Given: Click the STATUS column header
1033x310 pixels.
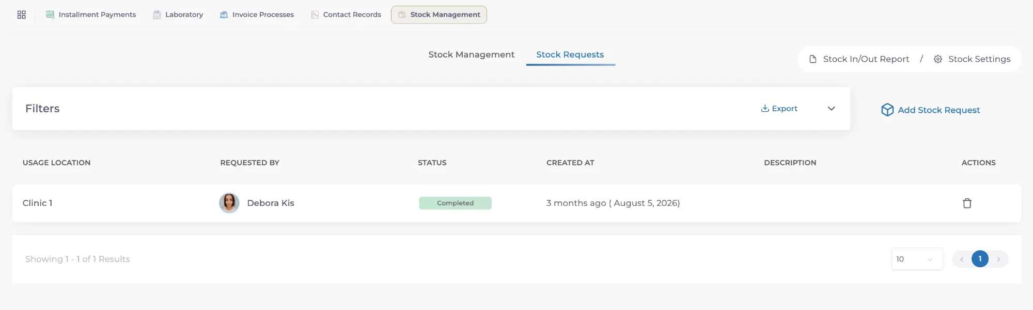Looking at the screenshot, I should (432, 163).
